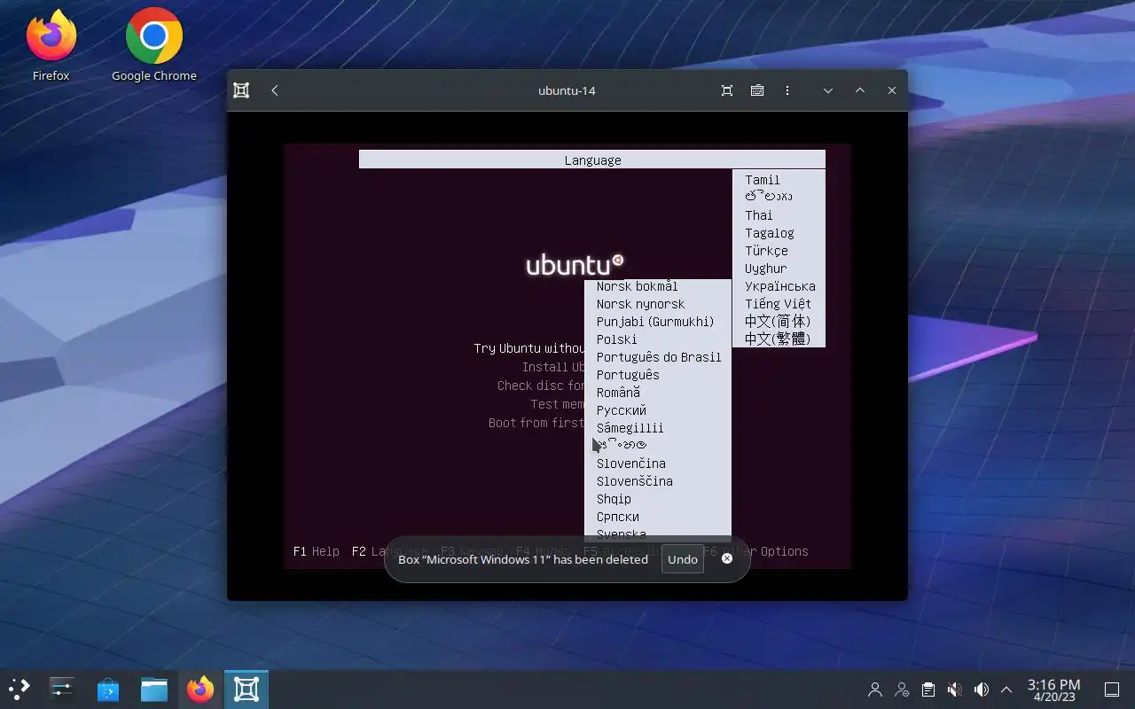Click the ubuntu logo in boot screen

(x=575, y=264)
